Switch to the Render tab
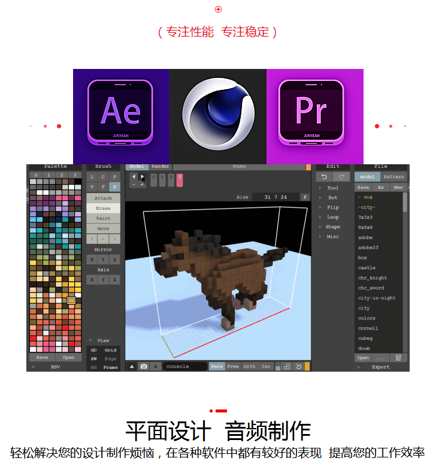 coord(161,167)
